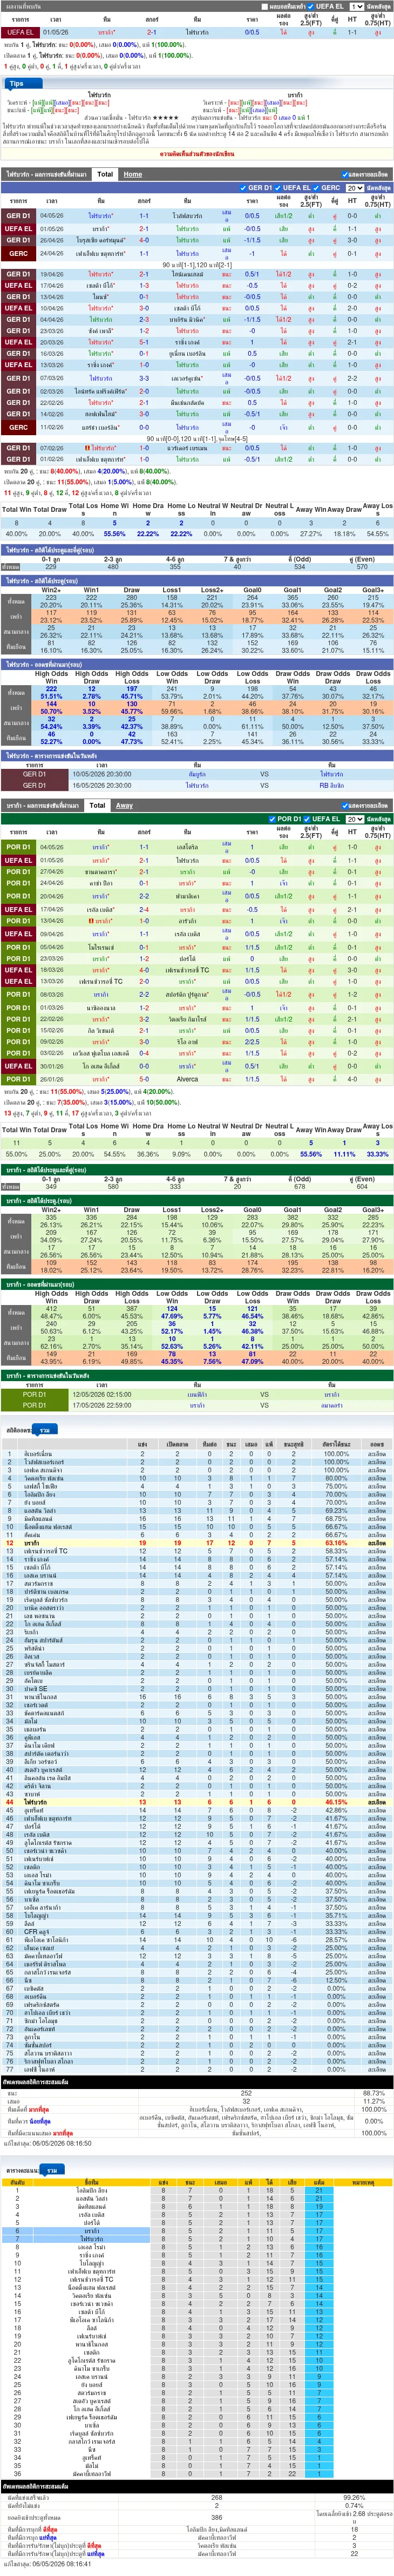Toggle the GER D1 league filter checkbox
The width and height of the screenshot is (394, 2576).
(x=243, y=188)
